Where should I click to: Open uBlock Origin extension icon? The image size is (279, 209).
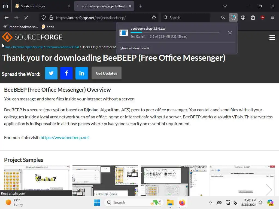coord(262,17)
